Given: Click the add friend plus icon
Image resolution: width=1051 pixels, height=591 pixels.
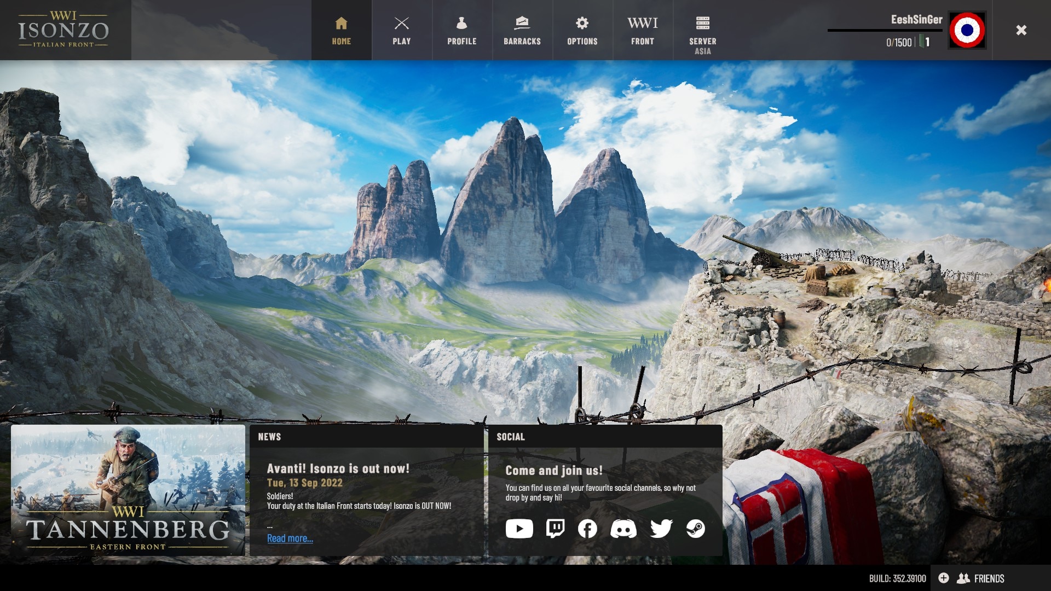Looking at the screenshot, I should (944, 578).
